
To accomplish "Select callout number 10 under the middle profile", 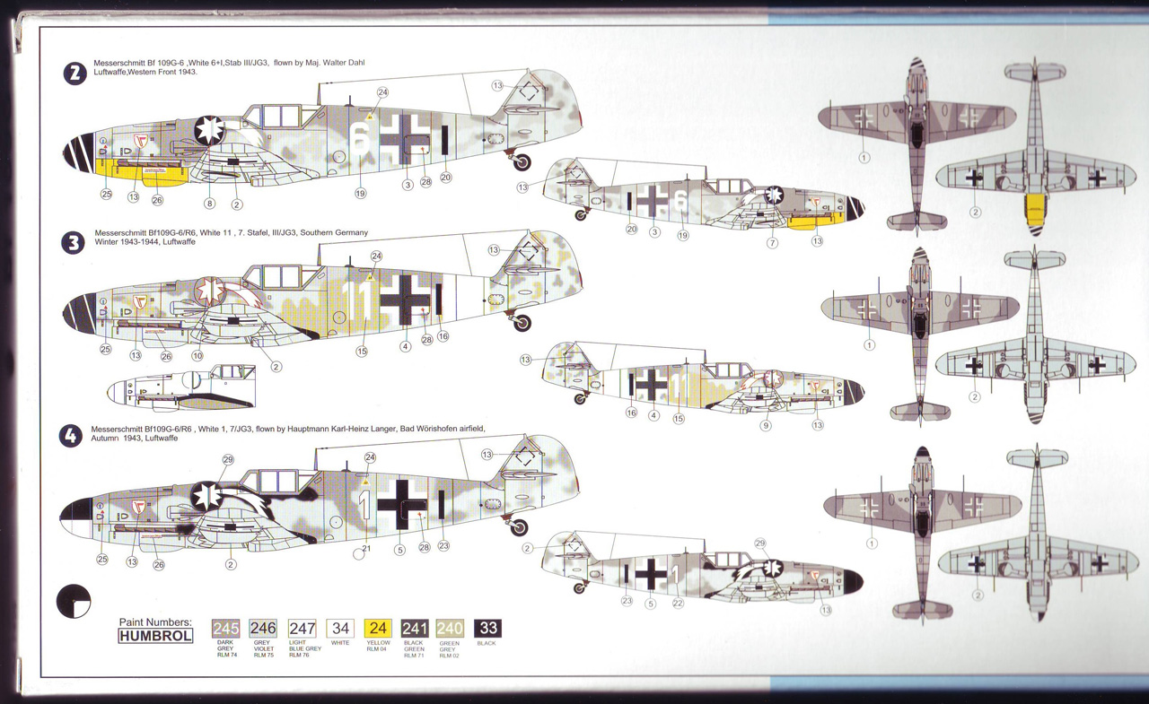I will pos(197,356).
